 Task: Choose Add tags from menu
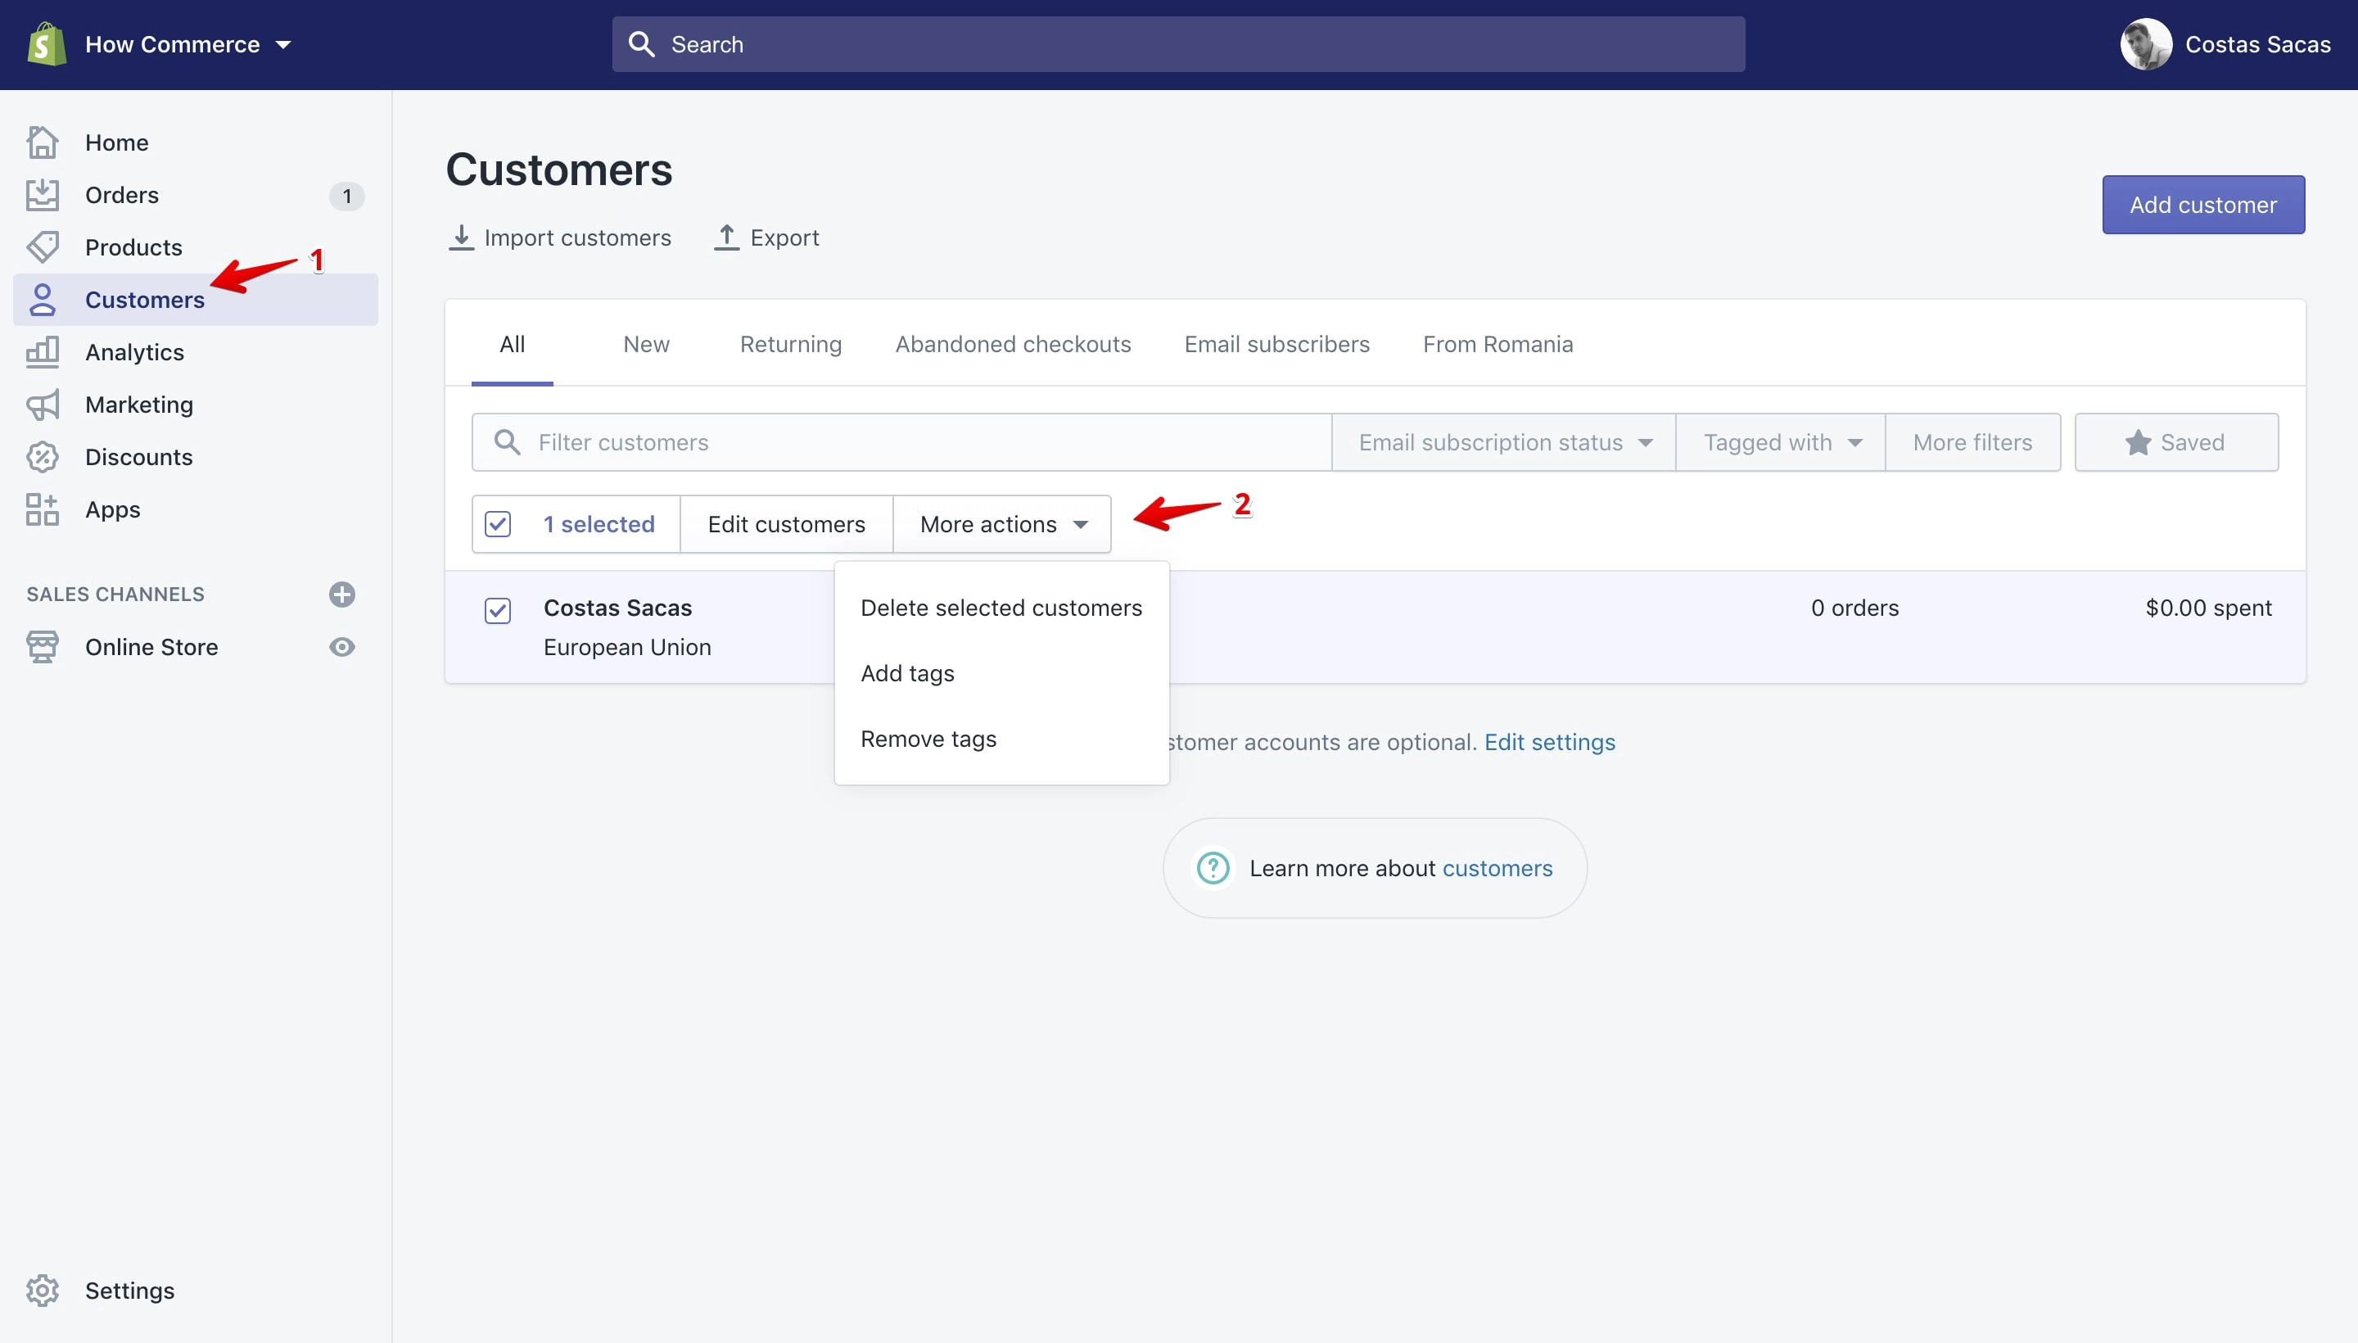tap(1001, 673)
